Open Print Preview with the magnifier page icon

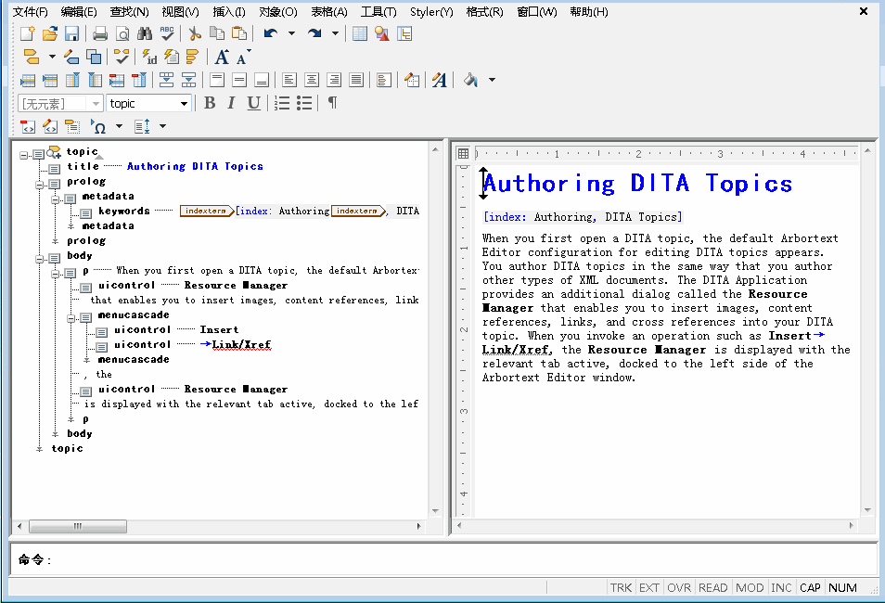point(122,34)
